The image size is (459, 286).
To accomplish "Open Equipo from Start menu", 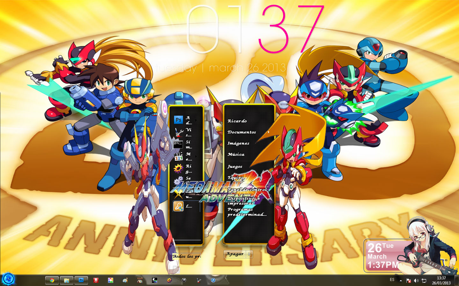I will pyautogui.click(x=236, y=178).
